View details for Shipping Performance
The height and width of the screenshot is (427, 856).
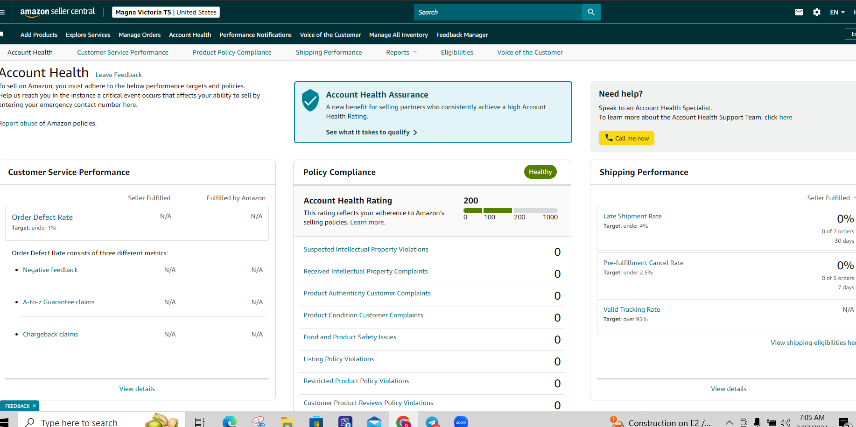pyautogui.click(x=729, y=389)
